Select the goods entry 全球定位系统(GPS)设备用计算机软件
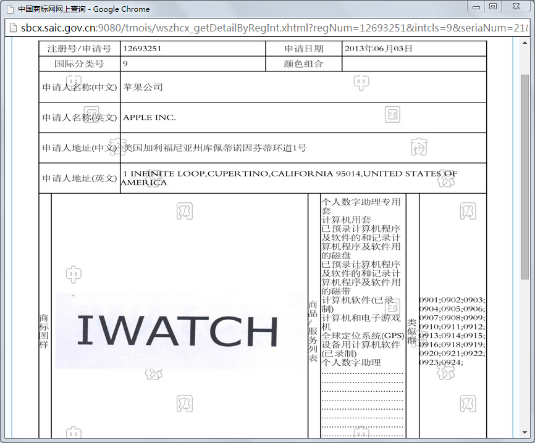The image size is (535, 443). click(x=363, y=344)
